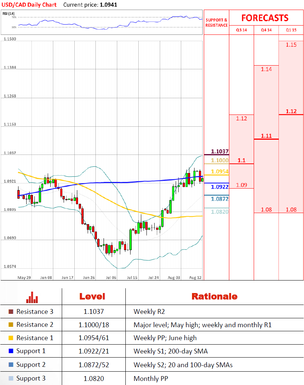
Task: Click the Aug 12 date axis label
Action: point(195,278)
